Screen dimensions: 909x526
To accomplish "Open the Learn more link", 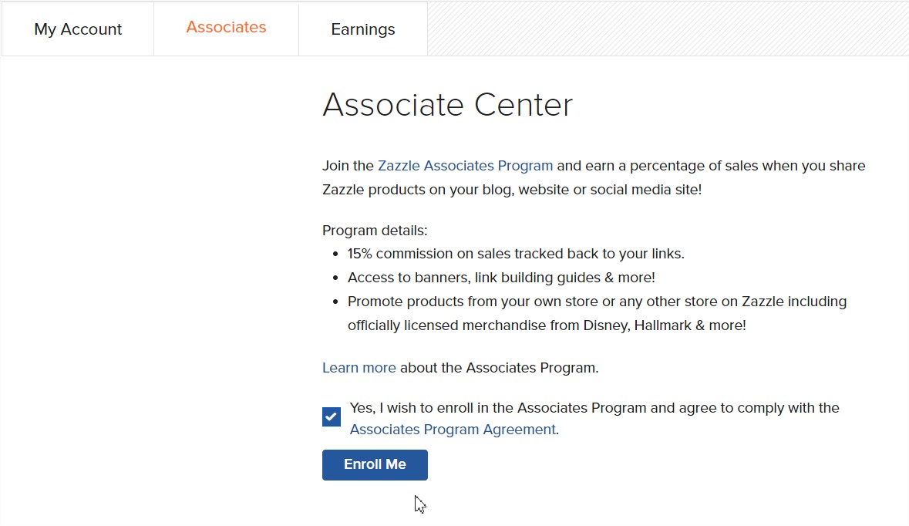I will click(359, 368).
